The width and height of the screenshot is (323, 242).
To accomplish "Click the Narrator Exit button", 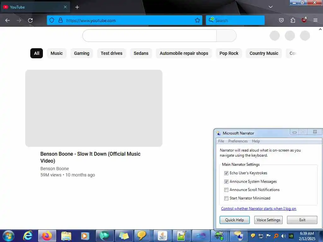I will [302, 220].
